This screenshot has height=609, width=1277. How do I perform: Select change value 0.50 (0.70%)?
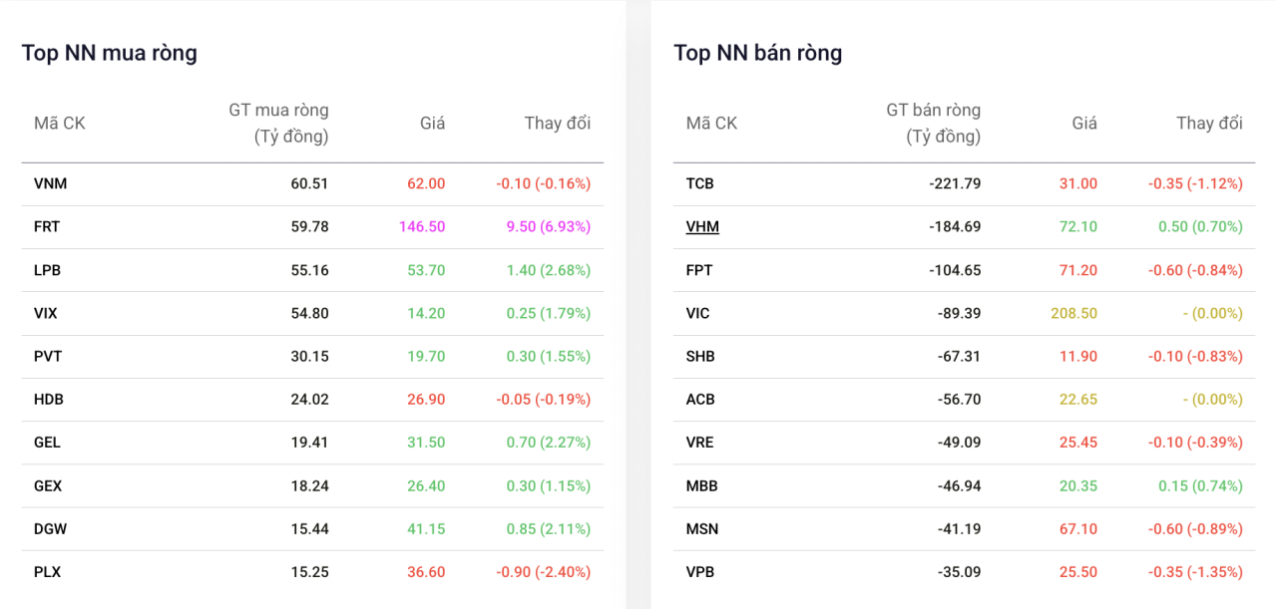(1200, 226)
